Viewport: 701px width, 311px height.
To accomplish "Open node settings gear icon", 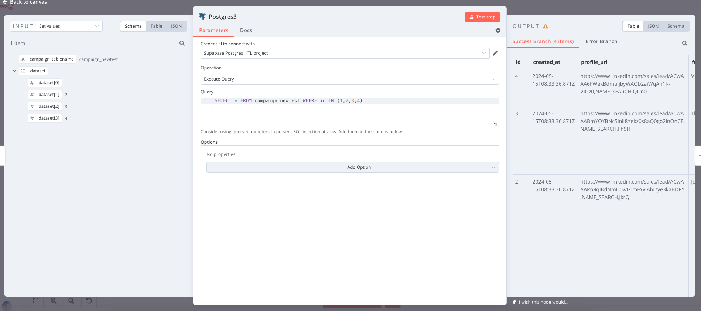I will (498, 30).
